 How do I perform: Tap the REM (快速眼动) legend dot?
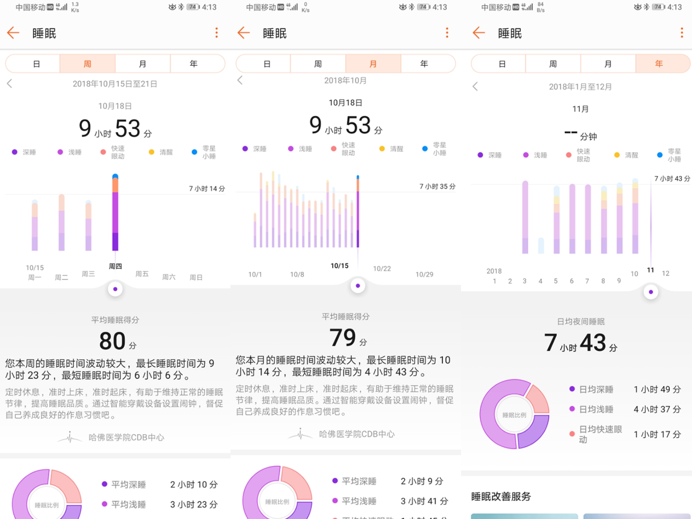point(103,152)
